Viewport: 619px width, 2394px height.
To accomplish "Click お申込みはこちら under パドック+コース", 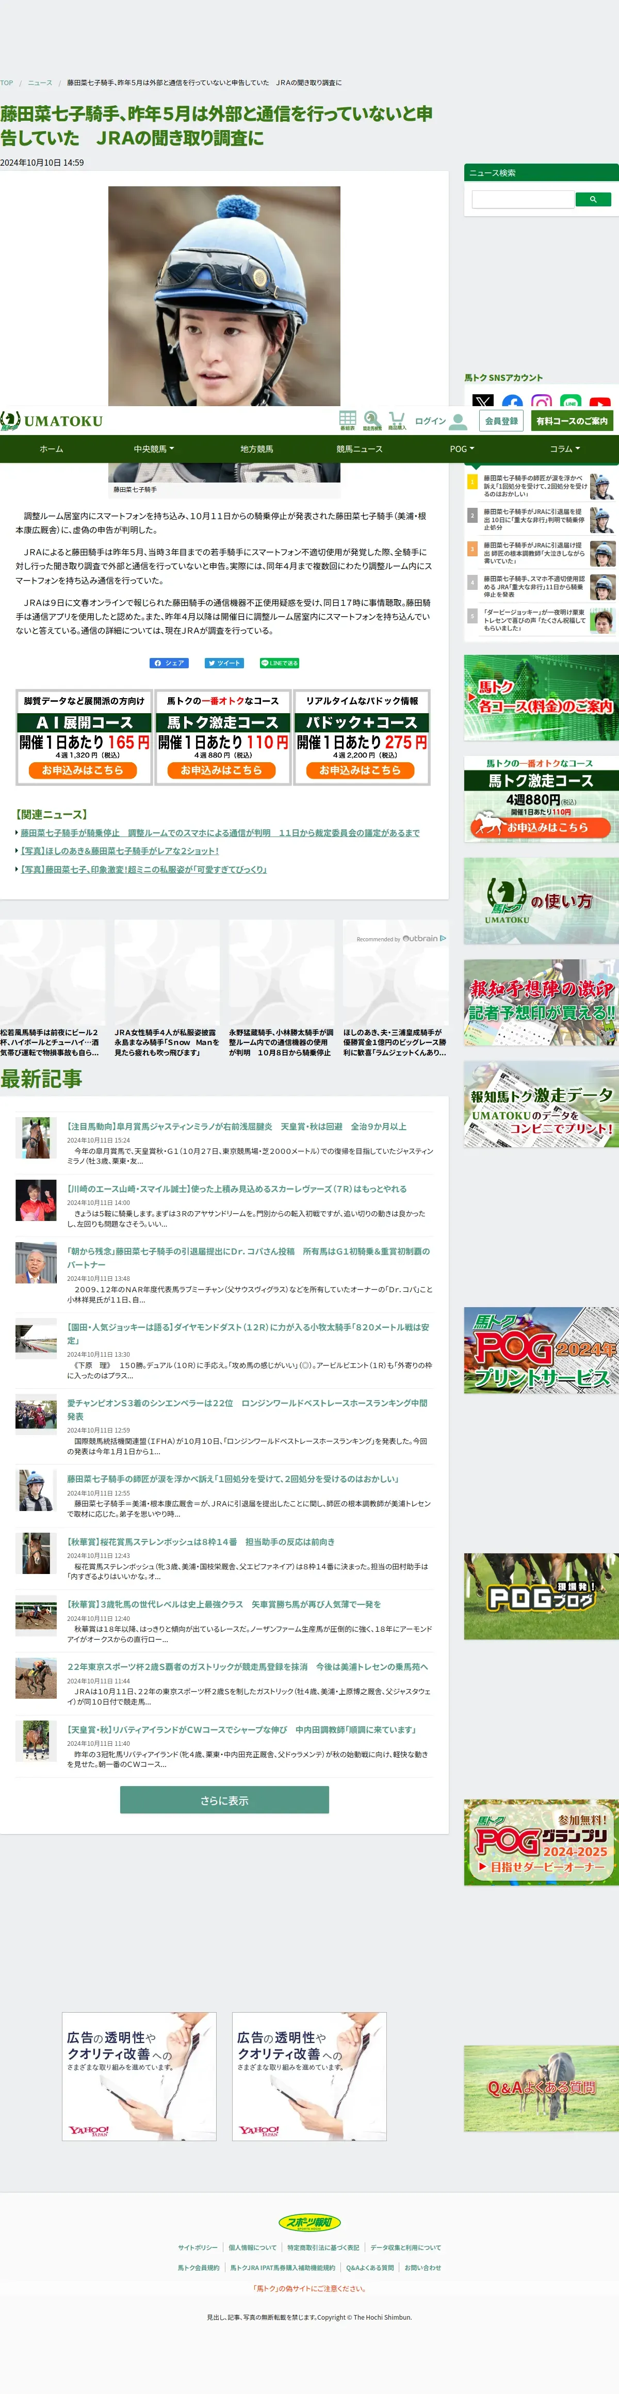I will tap(361, 770).
